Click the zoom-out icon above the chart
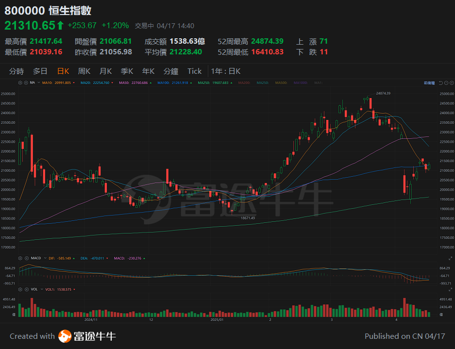Image resolution: width=455 pixels, height=349 pixels. point(446,83)
